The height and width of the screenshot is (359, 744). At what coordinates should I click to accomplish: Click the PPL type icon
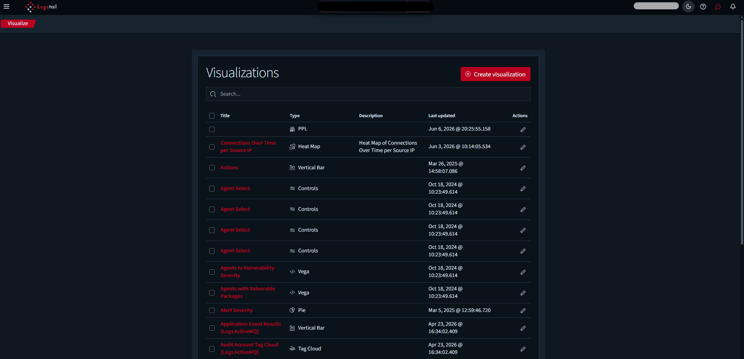pyautogui.click(x=292, y=129)
